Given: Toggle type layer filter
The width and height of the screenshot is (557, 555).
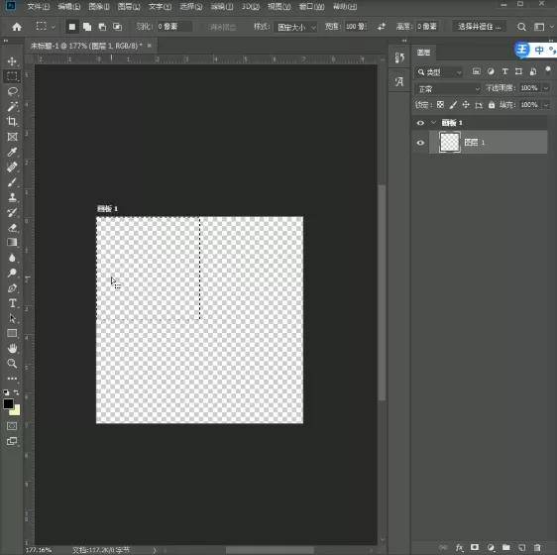Looking at the screenshot, I should [x=504, y=71].
